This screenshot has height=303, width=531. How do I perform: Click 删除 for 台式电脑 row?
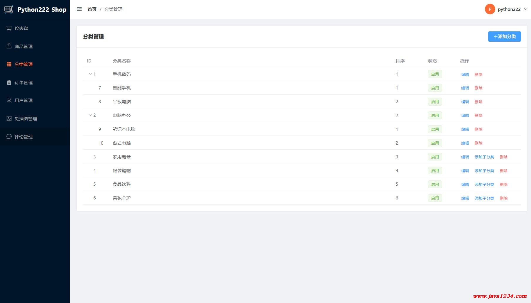pos(478,143)
